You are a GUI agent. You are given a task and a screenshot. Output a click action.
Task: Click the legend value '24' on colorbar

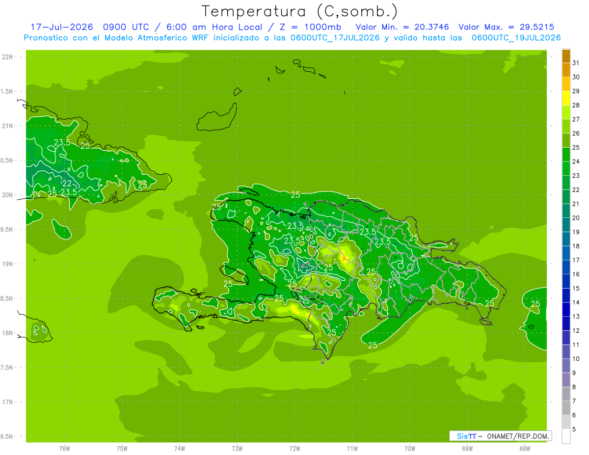tap(576, 161)
